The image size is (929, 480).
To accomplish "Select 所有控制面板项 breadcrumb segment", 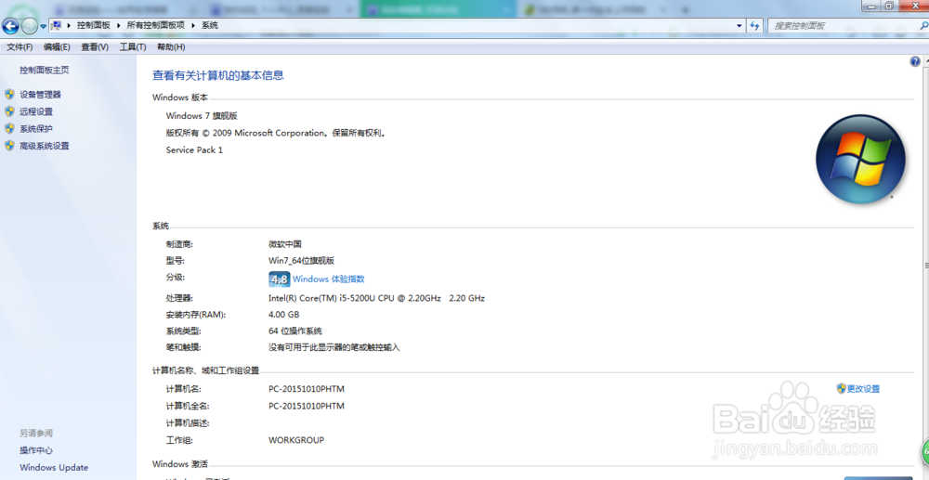I will [156, 25].
